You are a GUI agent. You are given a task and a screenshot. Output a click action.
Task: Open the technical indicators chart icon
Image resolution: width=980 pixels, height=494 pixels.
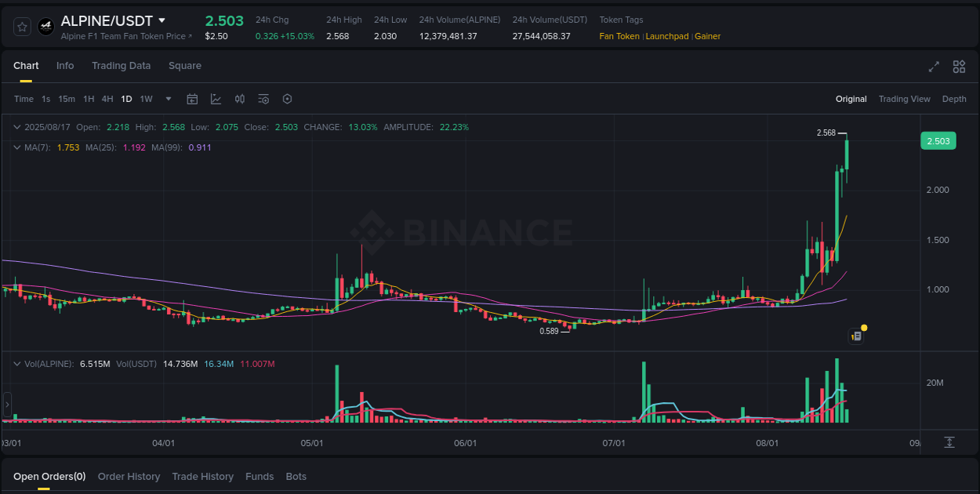pyautogui.click(x=216, y=99)
